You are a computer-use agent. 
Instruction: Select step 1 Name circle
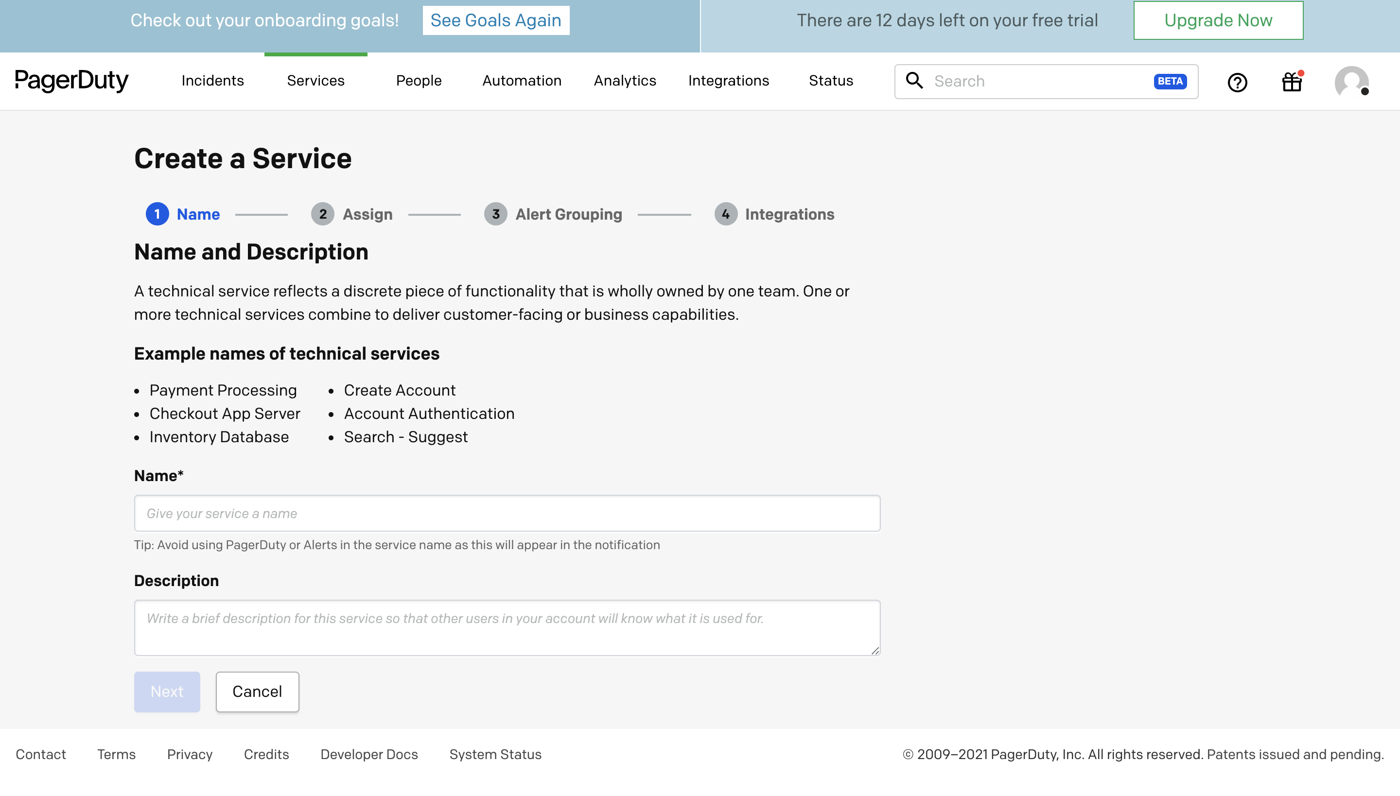click(157, 214)
